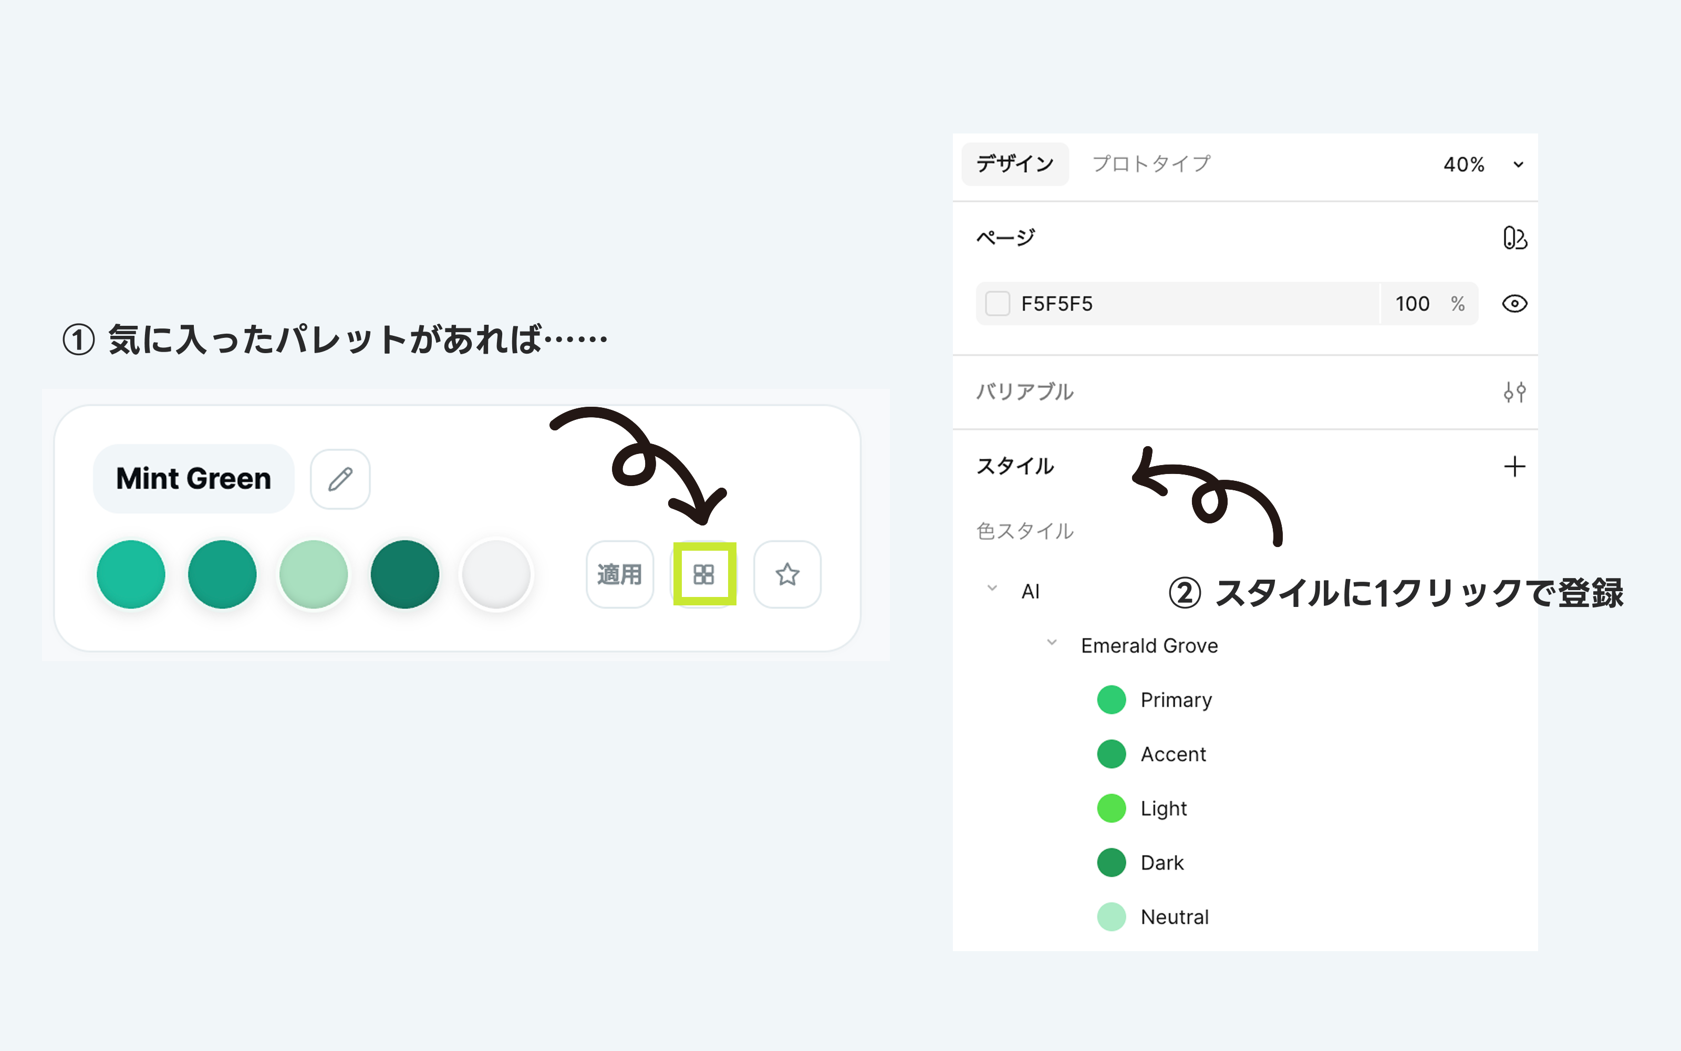
Task: Click the 適用 button
Action: click(x=620, y=574)
